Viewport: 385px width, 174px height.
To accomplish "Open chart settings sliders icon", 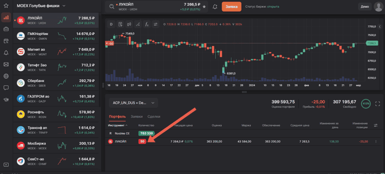I will [x=155, y=24].
